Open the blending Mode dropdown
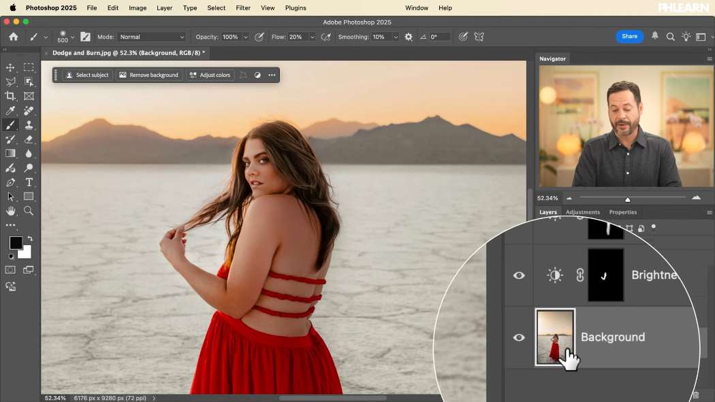The image size is (715, 402). pyautogui.click(x=152, y=37)
